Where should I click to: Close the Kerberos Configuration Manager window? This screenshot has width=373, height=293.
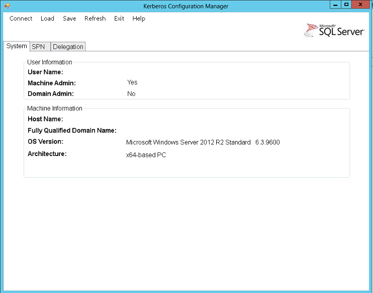[360, 5]
